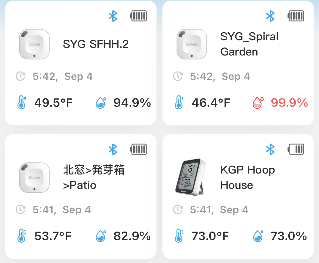Select the KGP Hoop House device name
This screenshot has height=263, width=319.
click(248, 177)
